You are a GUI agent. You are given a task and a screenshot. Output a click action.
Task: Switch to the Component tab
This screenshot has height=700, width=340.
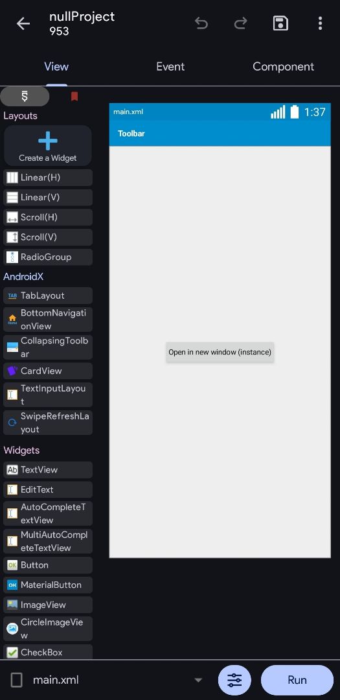tap(284, 67)
